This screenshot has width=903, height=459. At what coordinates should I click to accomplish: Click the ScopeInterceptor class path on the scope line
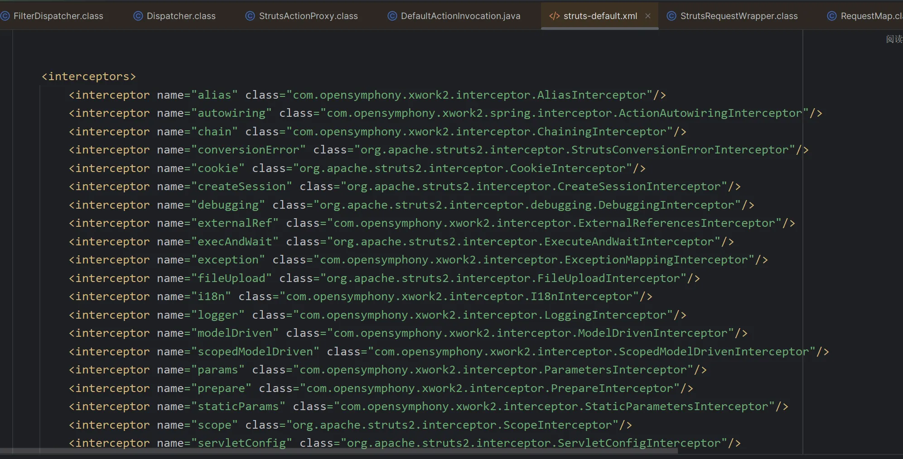(x=452, y=425)
